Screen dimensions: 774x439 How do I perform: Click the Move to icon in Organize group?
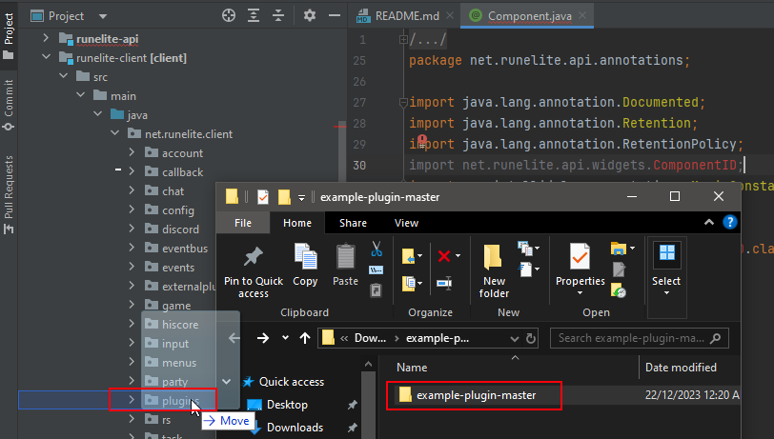[x=412, y=256]
